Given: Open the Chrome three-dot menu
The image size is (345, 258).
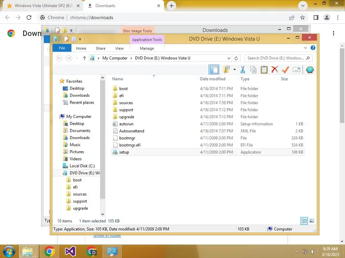Looking at the screenshot, I should [338, 17].
